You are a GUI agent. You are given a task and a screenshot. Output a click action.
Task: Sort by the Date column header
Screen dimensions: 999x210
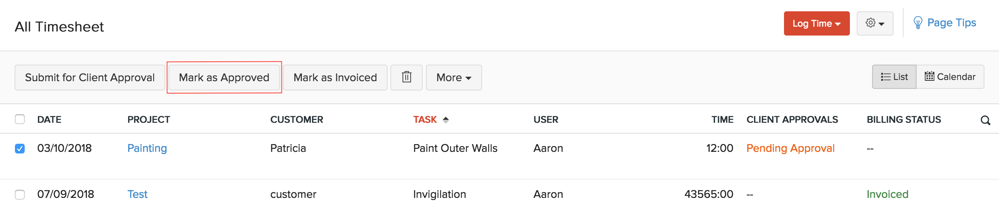49,120
